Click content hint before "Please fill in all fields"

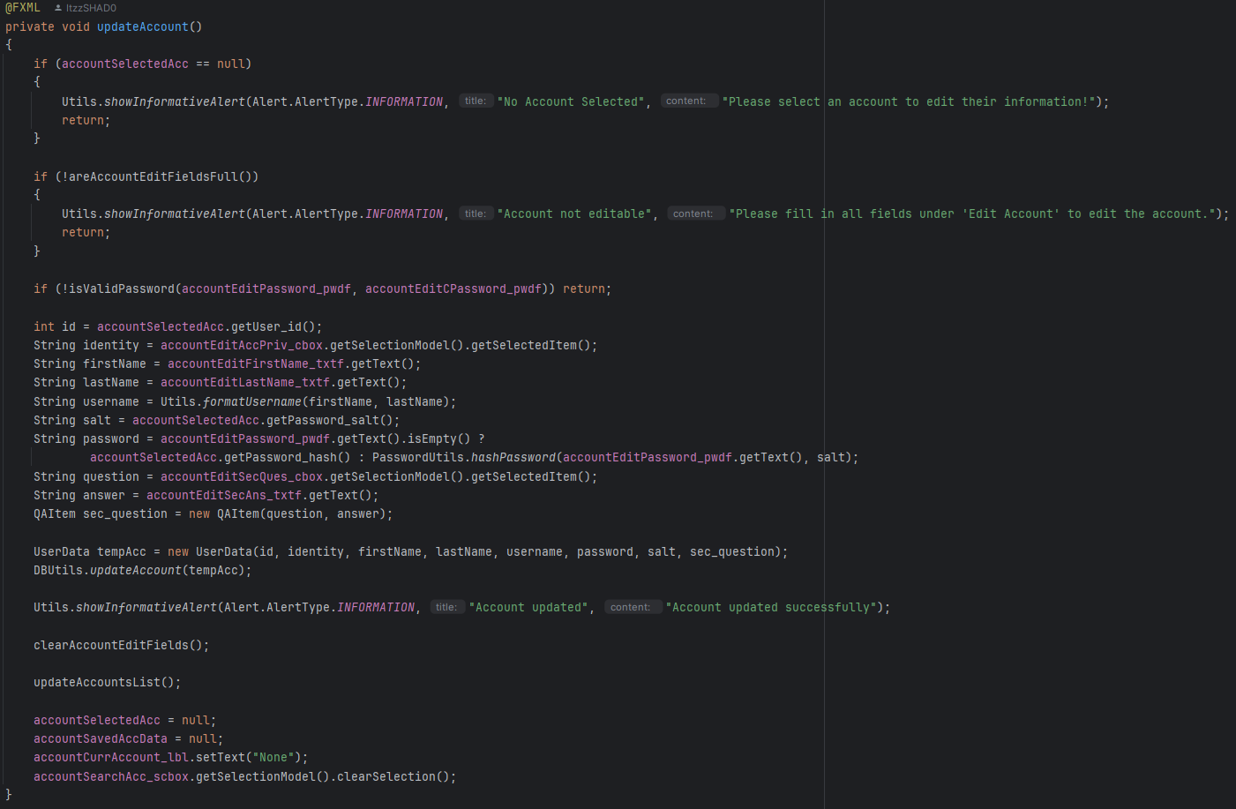[x=693, y=213]
